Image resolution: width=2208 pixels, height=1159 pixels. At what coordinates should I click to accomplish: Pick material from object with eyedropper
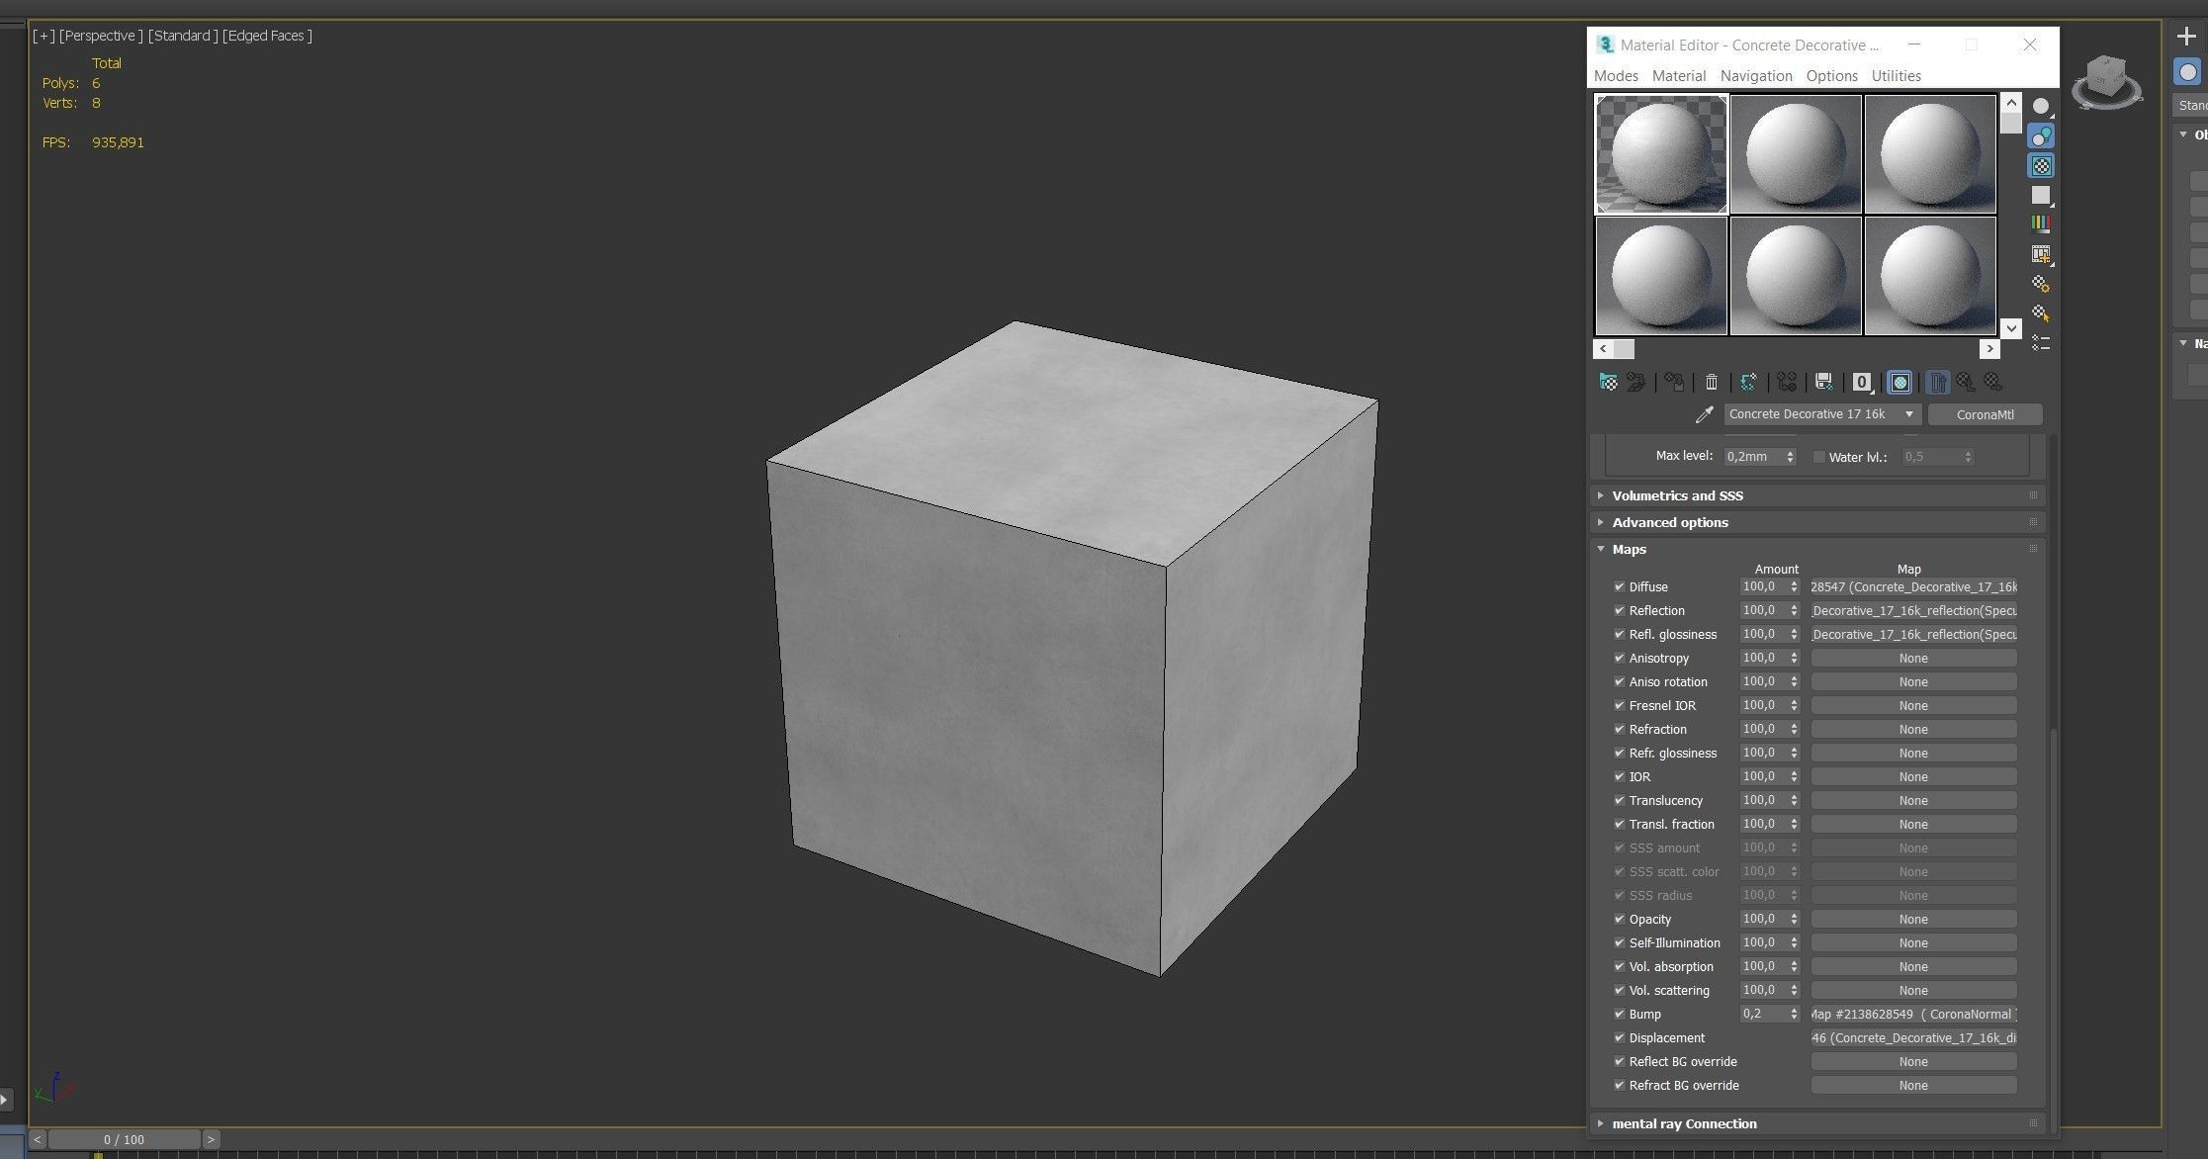[x=1704, y=415]
